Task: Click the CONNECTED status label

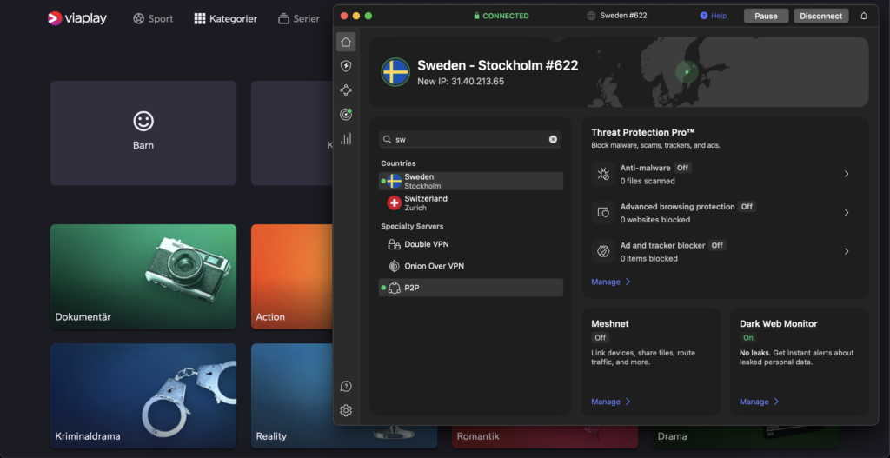Action: (x=506, y=16)
